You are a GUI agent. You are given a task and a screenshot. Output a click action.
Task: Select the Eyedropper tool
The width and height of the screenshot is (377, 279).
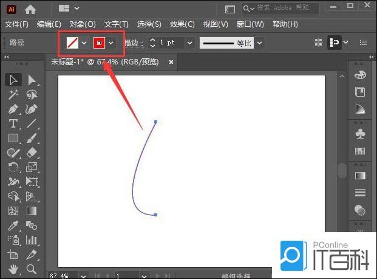click(13, 226)
